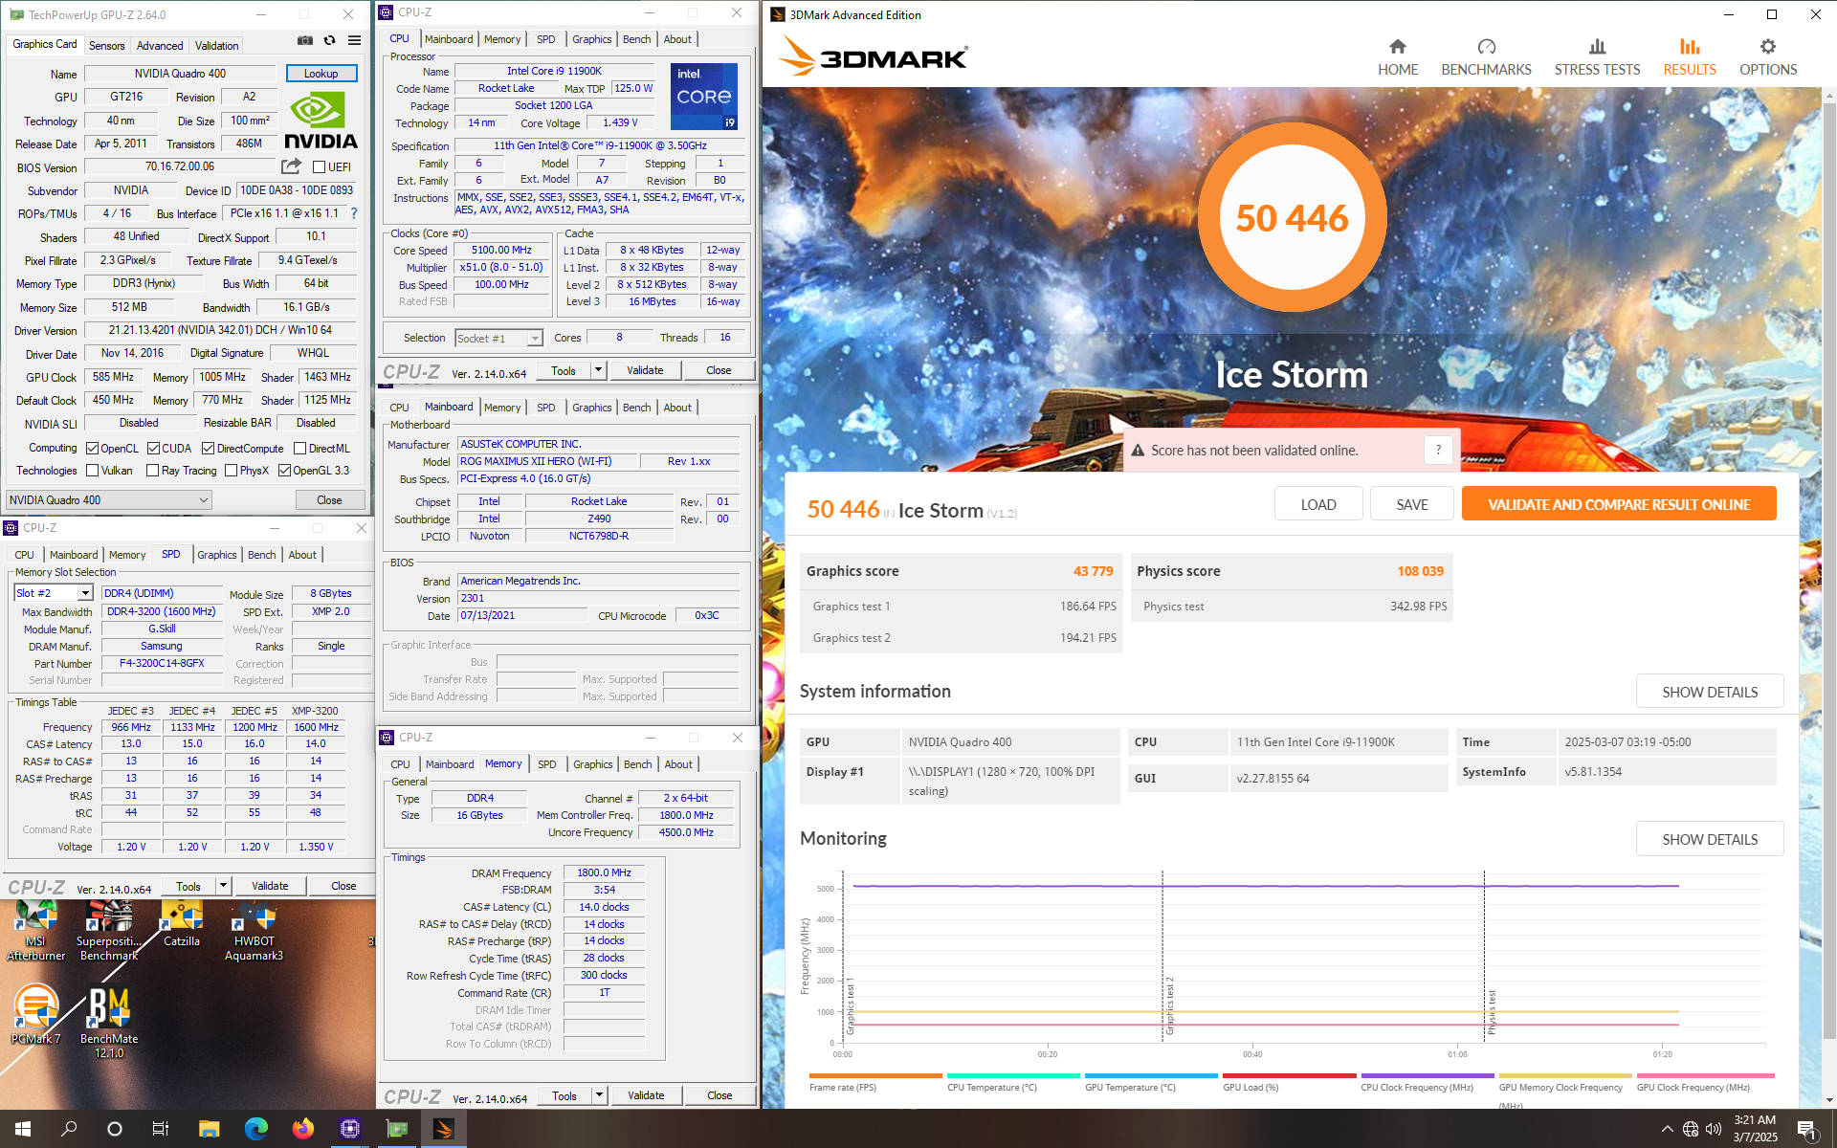Open BenchMate 12.1.0 desktop shortcut
Viewport: 1837px width, 1148px height.
coord(109,1022)
